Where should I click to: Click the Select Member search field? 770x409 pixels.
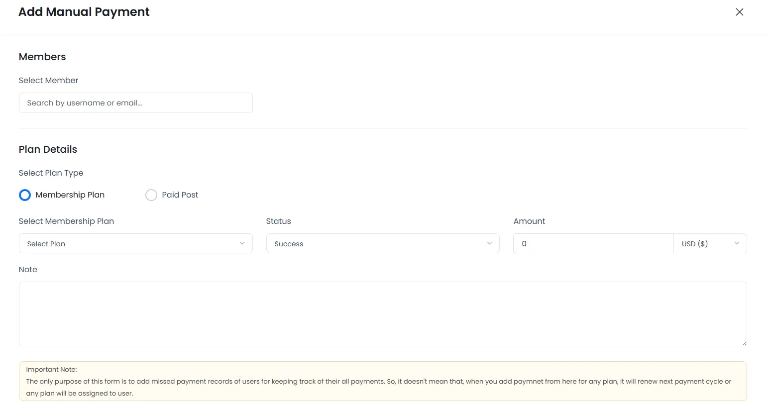pos(135,102)
